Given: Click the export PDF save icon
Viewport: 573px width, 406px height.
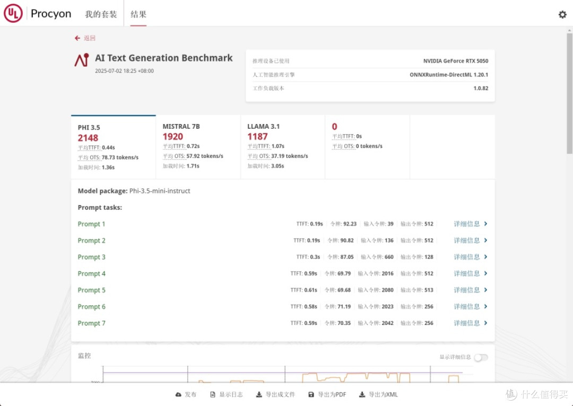Looking at the screenshot, I should [311, 394].
